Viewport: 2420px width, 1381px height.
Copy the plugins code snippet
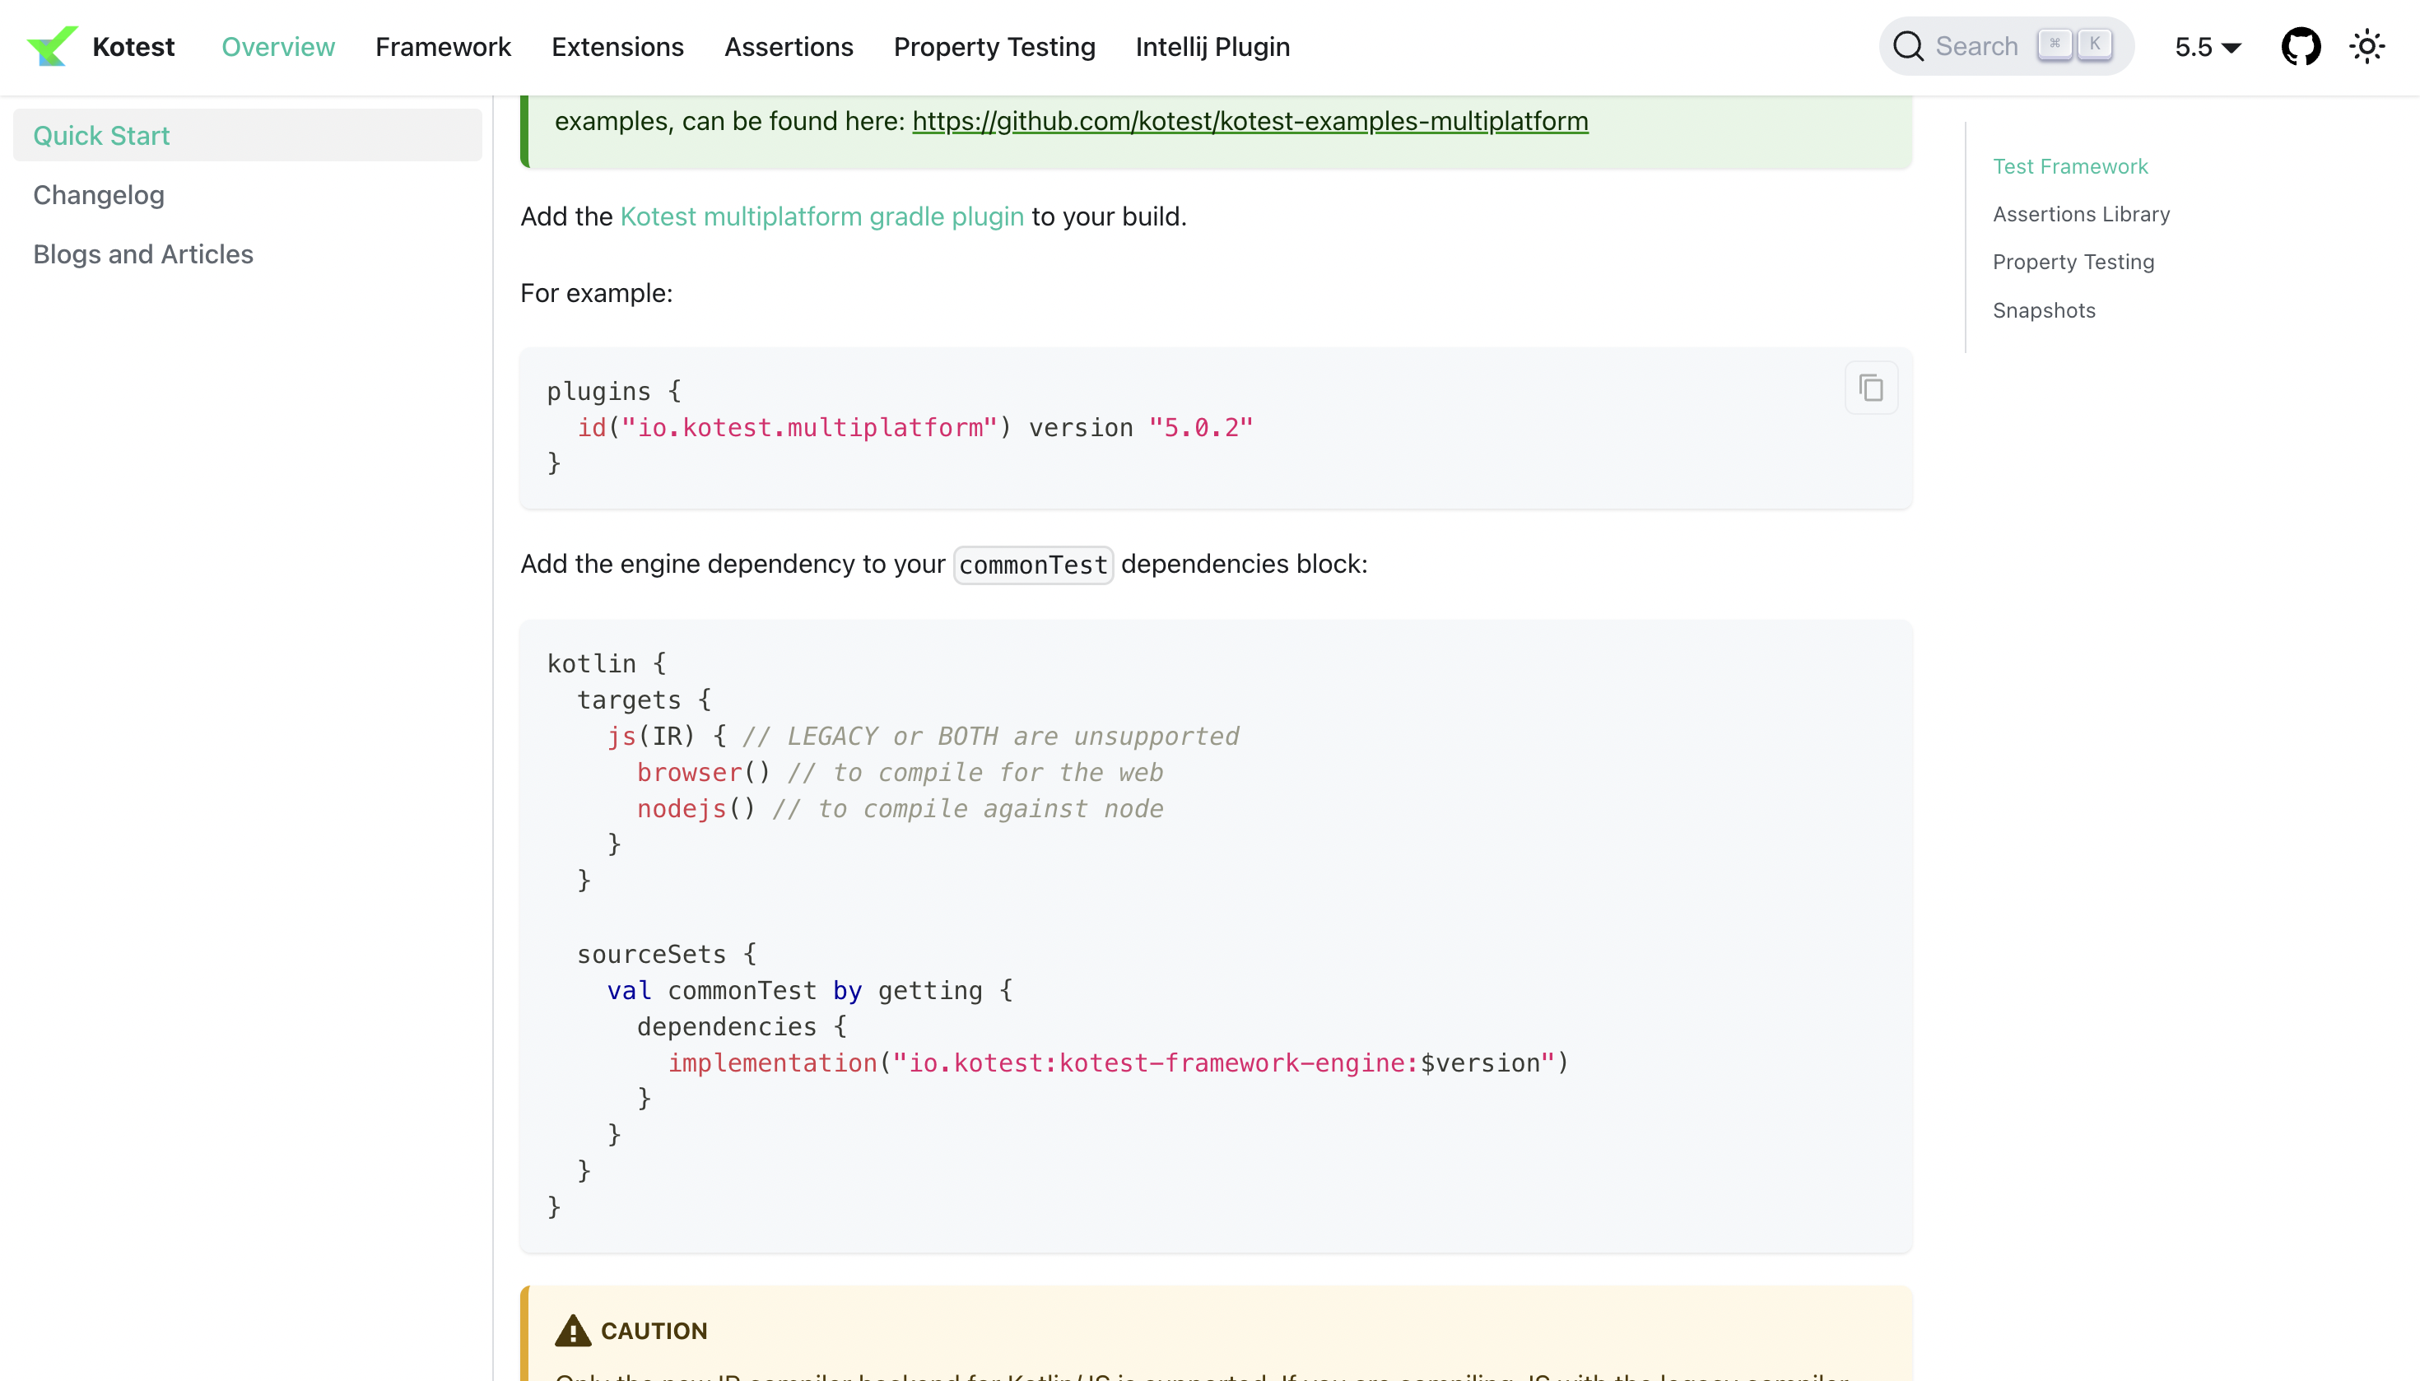(1870, 388)
